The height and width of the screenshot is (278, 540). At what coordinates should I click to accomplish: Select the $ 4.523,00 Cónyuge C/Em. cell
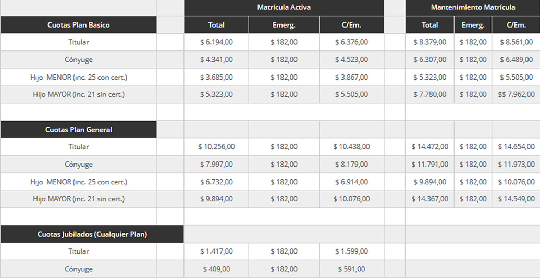352,59
